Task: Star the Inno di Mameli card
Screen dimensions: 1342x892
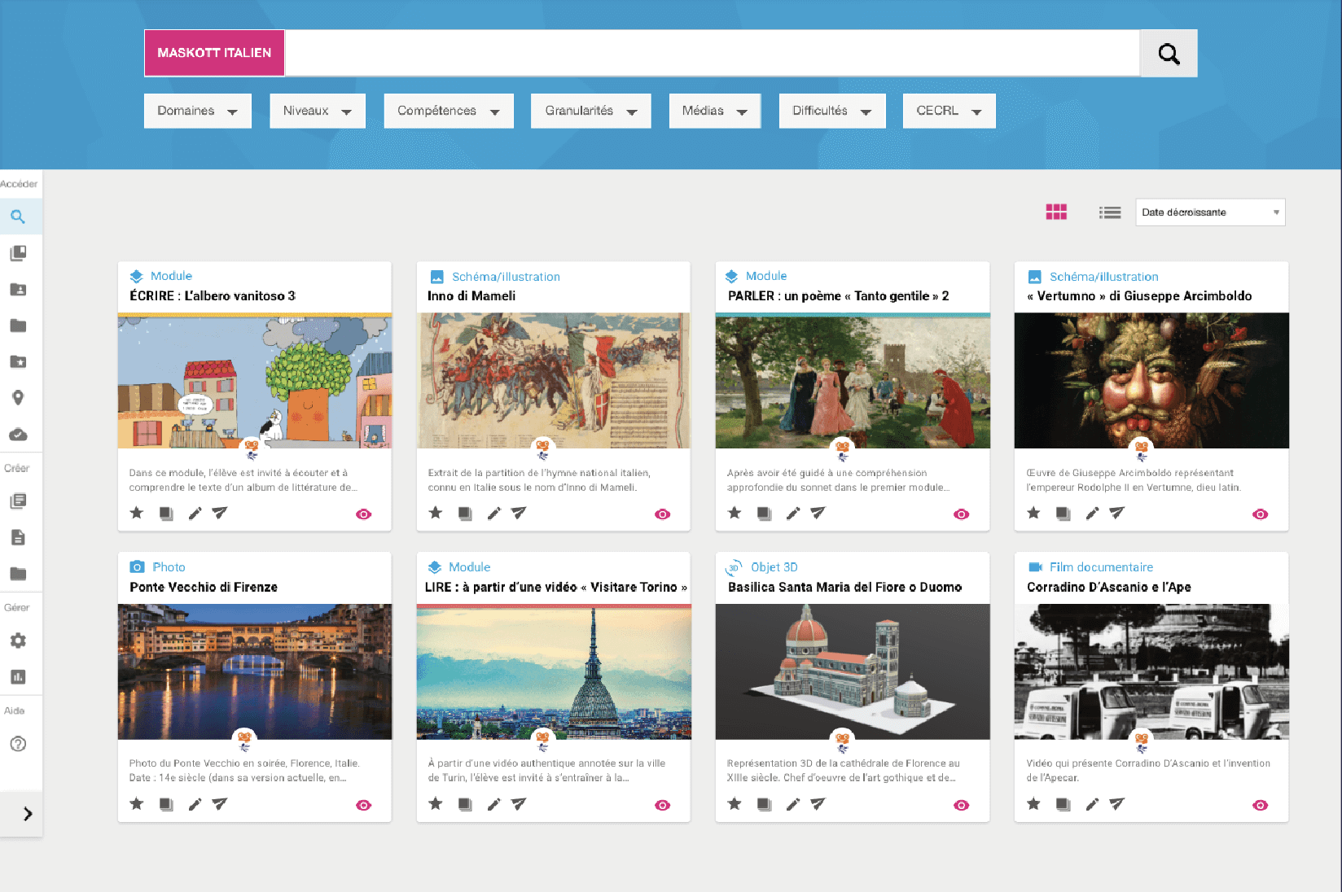Action: (x=436, y=513)
